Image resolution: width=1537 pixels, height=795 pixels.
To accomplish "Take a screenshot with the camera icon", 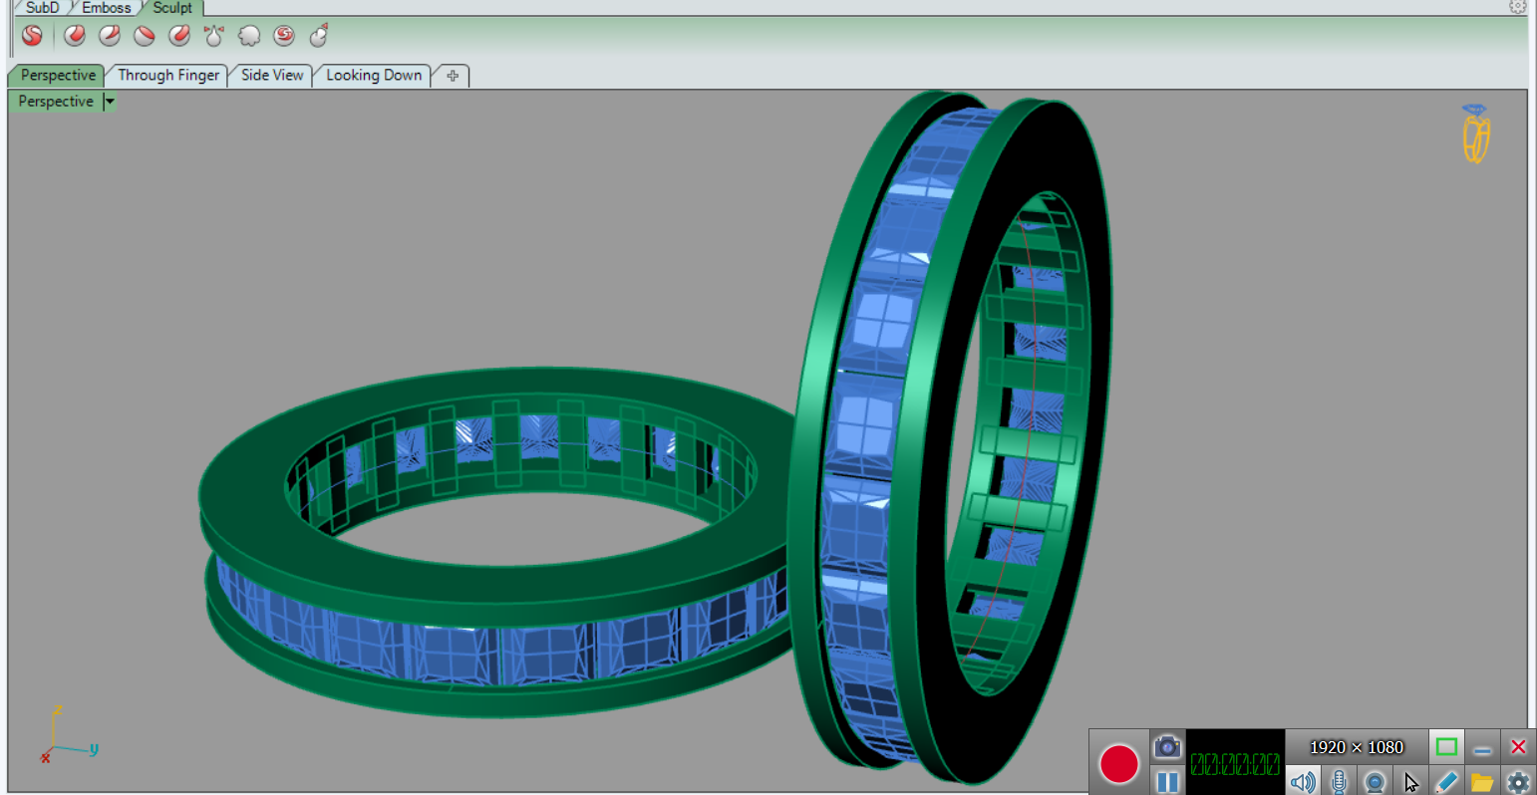I will click(1167, 746).
